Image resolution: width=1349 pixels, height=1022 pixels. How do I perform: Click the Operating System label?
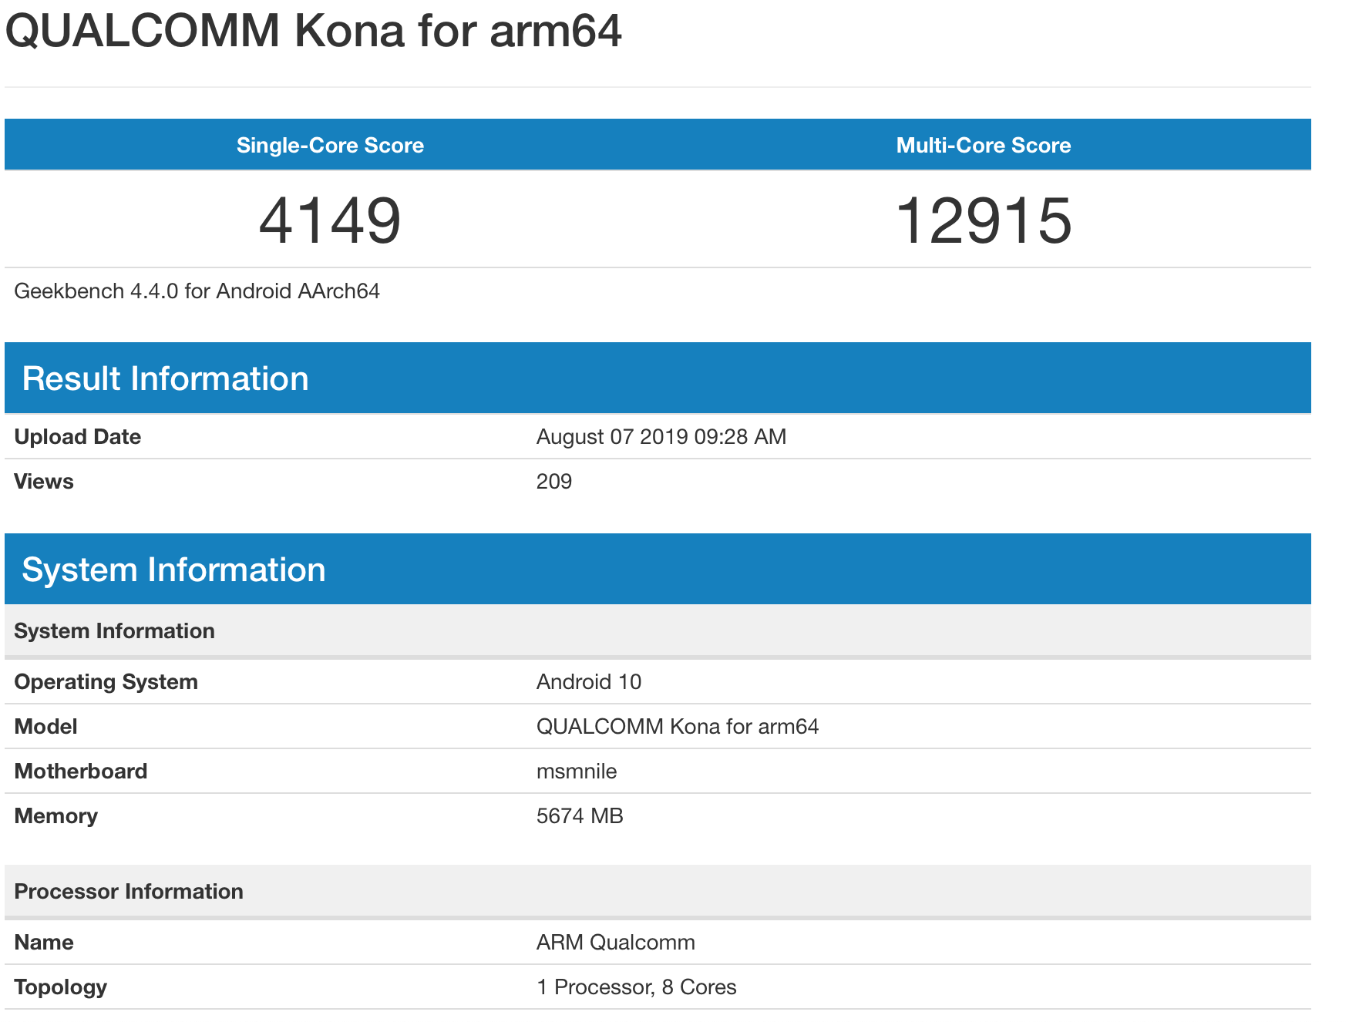pos(106,682)
